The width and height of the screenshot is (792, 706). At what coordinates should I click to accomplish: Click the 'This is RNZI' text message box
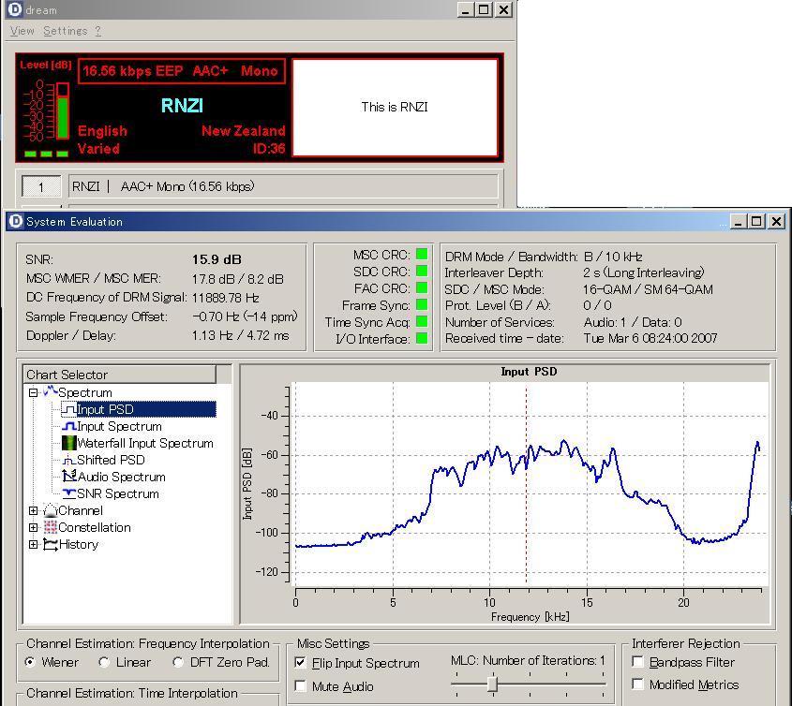(x=395, y=107)
